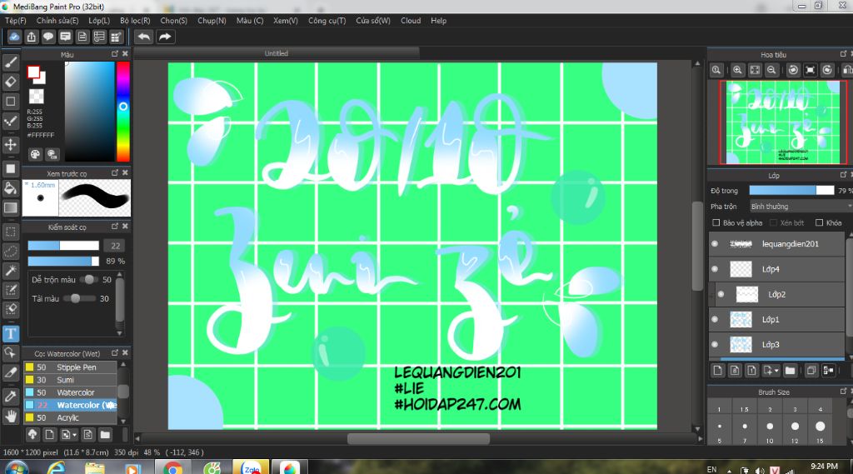Select the Bucket fill tool
Viewport: 853px width, 474px height.
(x=10, y=188)
